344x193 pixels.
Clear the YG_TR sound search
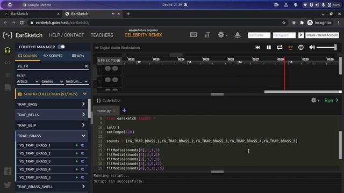click(x=86, y=66)
